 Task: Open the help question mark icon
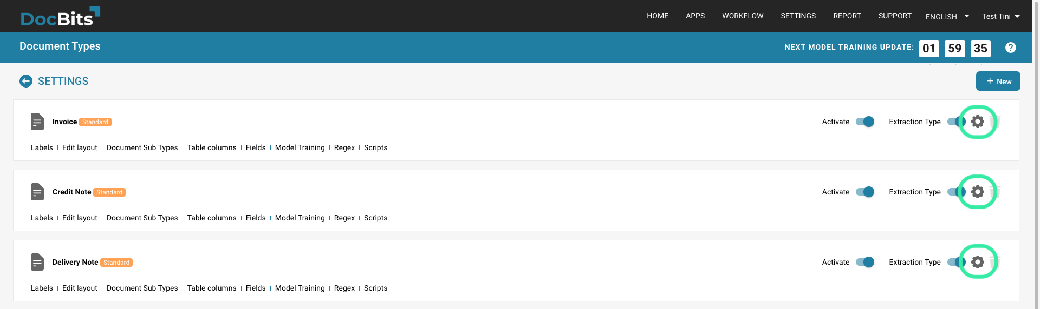(1010, 48)
